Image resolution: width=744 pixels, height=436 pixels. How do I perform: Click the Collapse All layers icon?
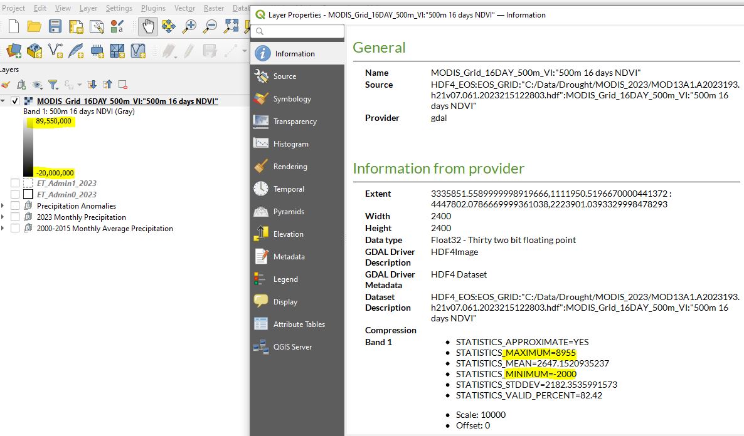coord(108,85)
